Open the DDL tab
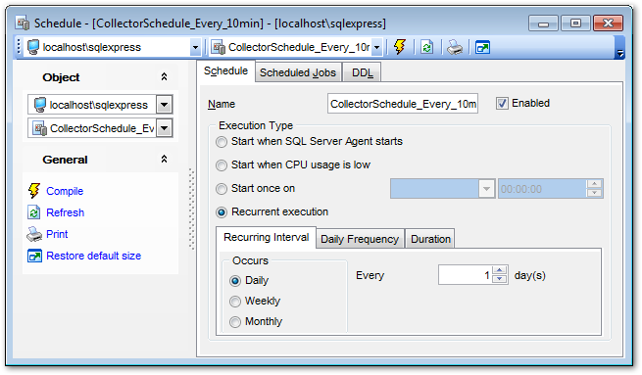This screenshot has height=375, width=642. tap(363, 72)
